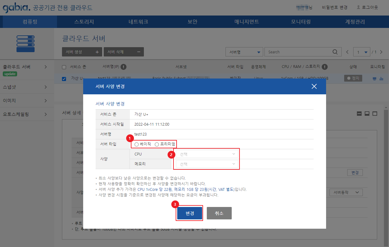Uncheck the test123 server row checkbox
Viewport: 389px width, 247px height.
pyautogui.click(x=64, y=79)
